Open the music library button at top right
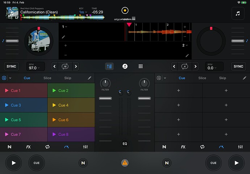The width and height of the screenshot is (250, 174). (x=238, y=13)
